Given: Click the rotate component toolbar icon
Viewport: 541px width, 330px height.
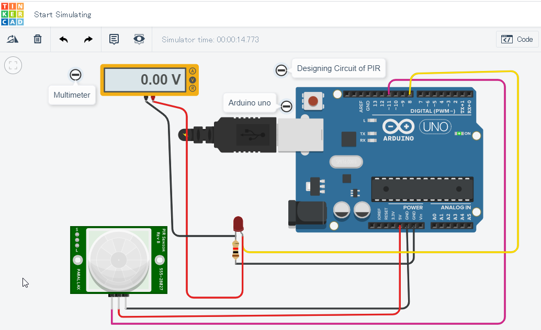Looking at the screenshot, I should [x=13, y=39].
